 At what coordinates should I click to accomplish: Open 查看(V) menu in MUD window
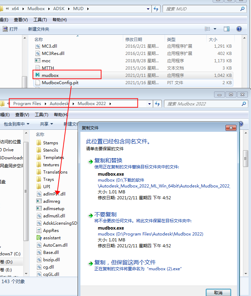[x=21, y=20]
